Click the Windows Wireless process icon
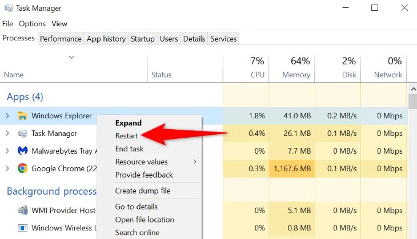Viewport: 417px width, 239px height. click(x=23, y=228)
